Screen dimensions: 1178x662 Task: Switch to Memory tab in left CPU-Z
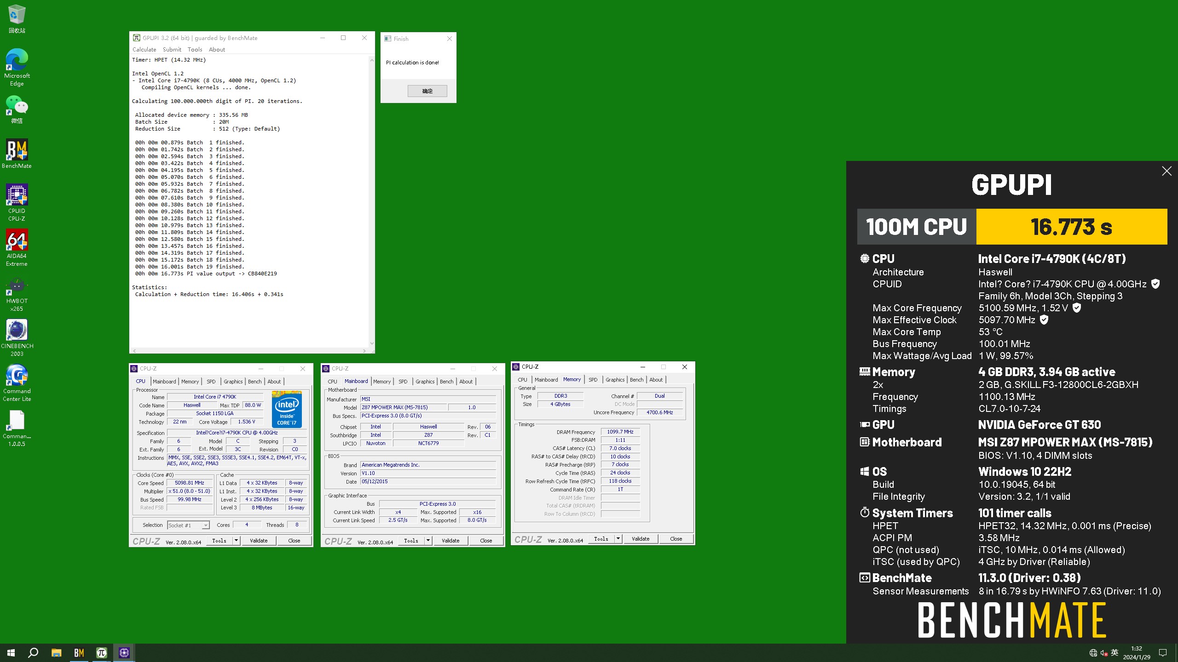click(190, 382)
